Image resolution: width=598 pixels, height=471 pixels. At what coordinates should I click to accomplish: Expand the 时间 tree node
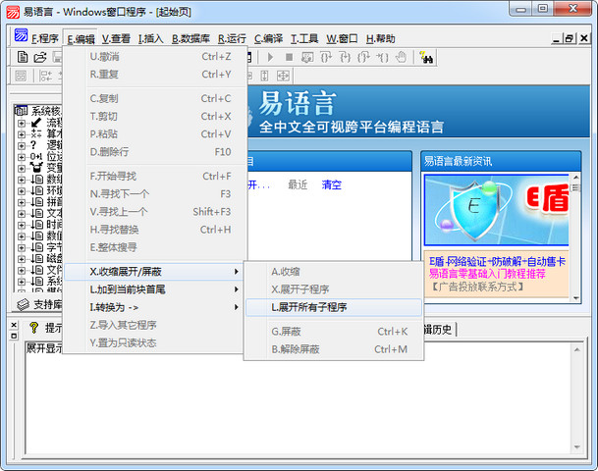pos(22,225)
